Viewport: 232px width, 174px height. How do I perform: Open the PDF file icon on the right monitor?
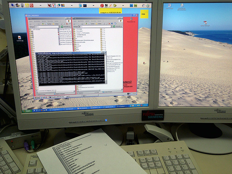coord(205,23)
